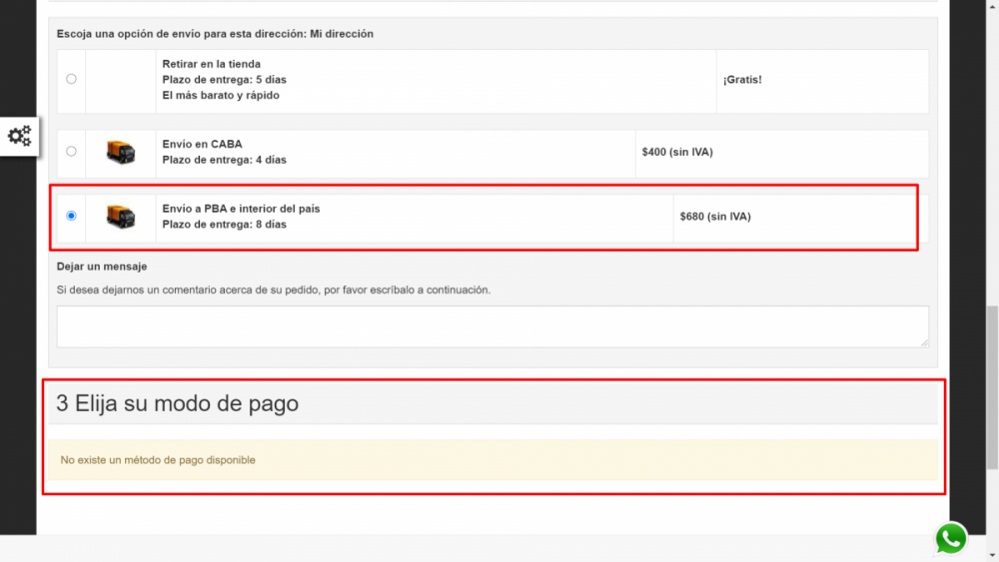Select the Retirar en la tienda radio button

[x=71, y=79]
